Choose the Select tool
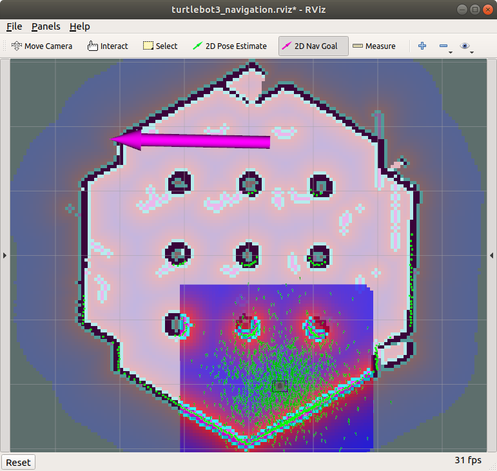497x471 pixels. click(x=160, y=46)
